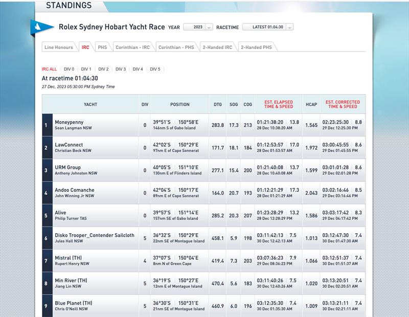Click Moneypenny's corrected time 02:23:25:30

335,122
